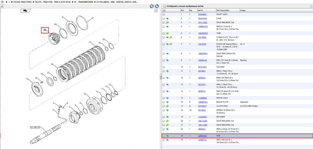Click the Qty column header
Viewport: 313px width, 149px height.
pos(191,10)
